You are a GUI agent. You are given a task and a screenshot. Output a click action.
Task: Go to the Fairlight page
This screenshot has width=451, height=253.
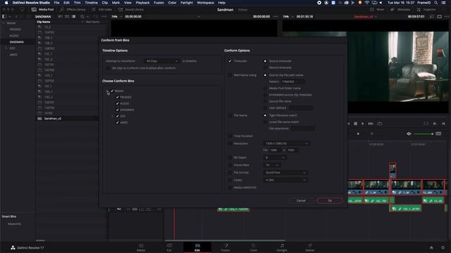tap(282, 247)
